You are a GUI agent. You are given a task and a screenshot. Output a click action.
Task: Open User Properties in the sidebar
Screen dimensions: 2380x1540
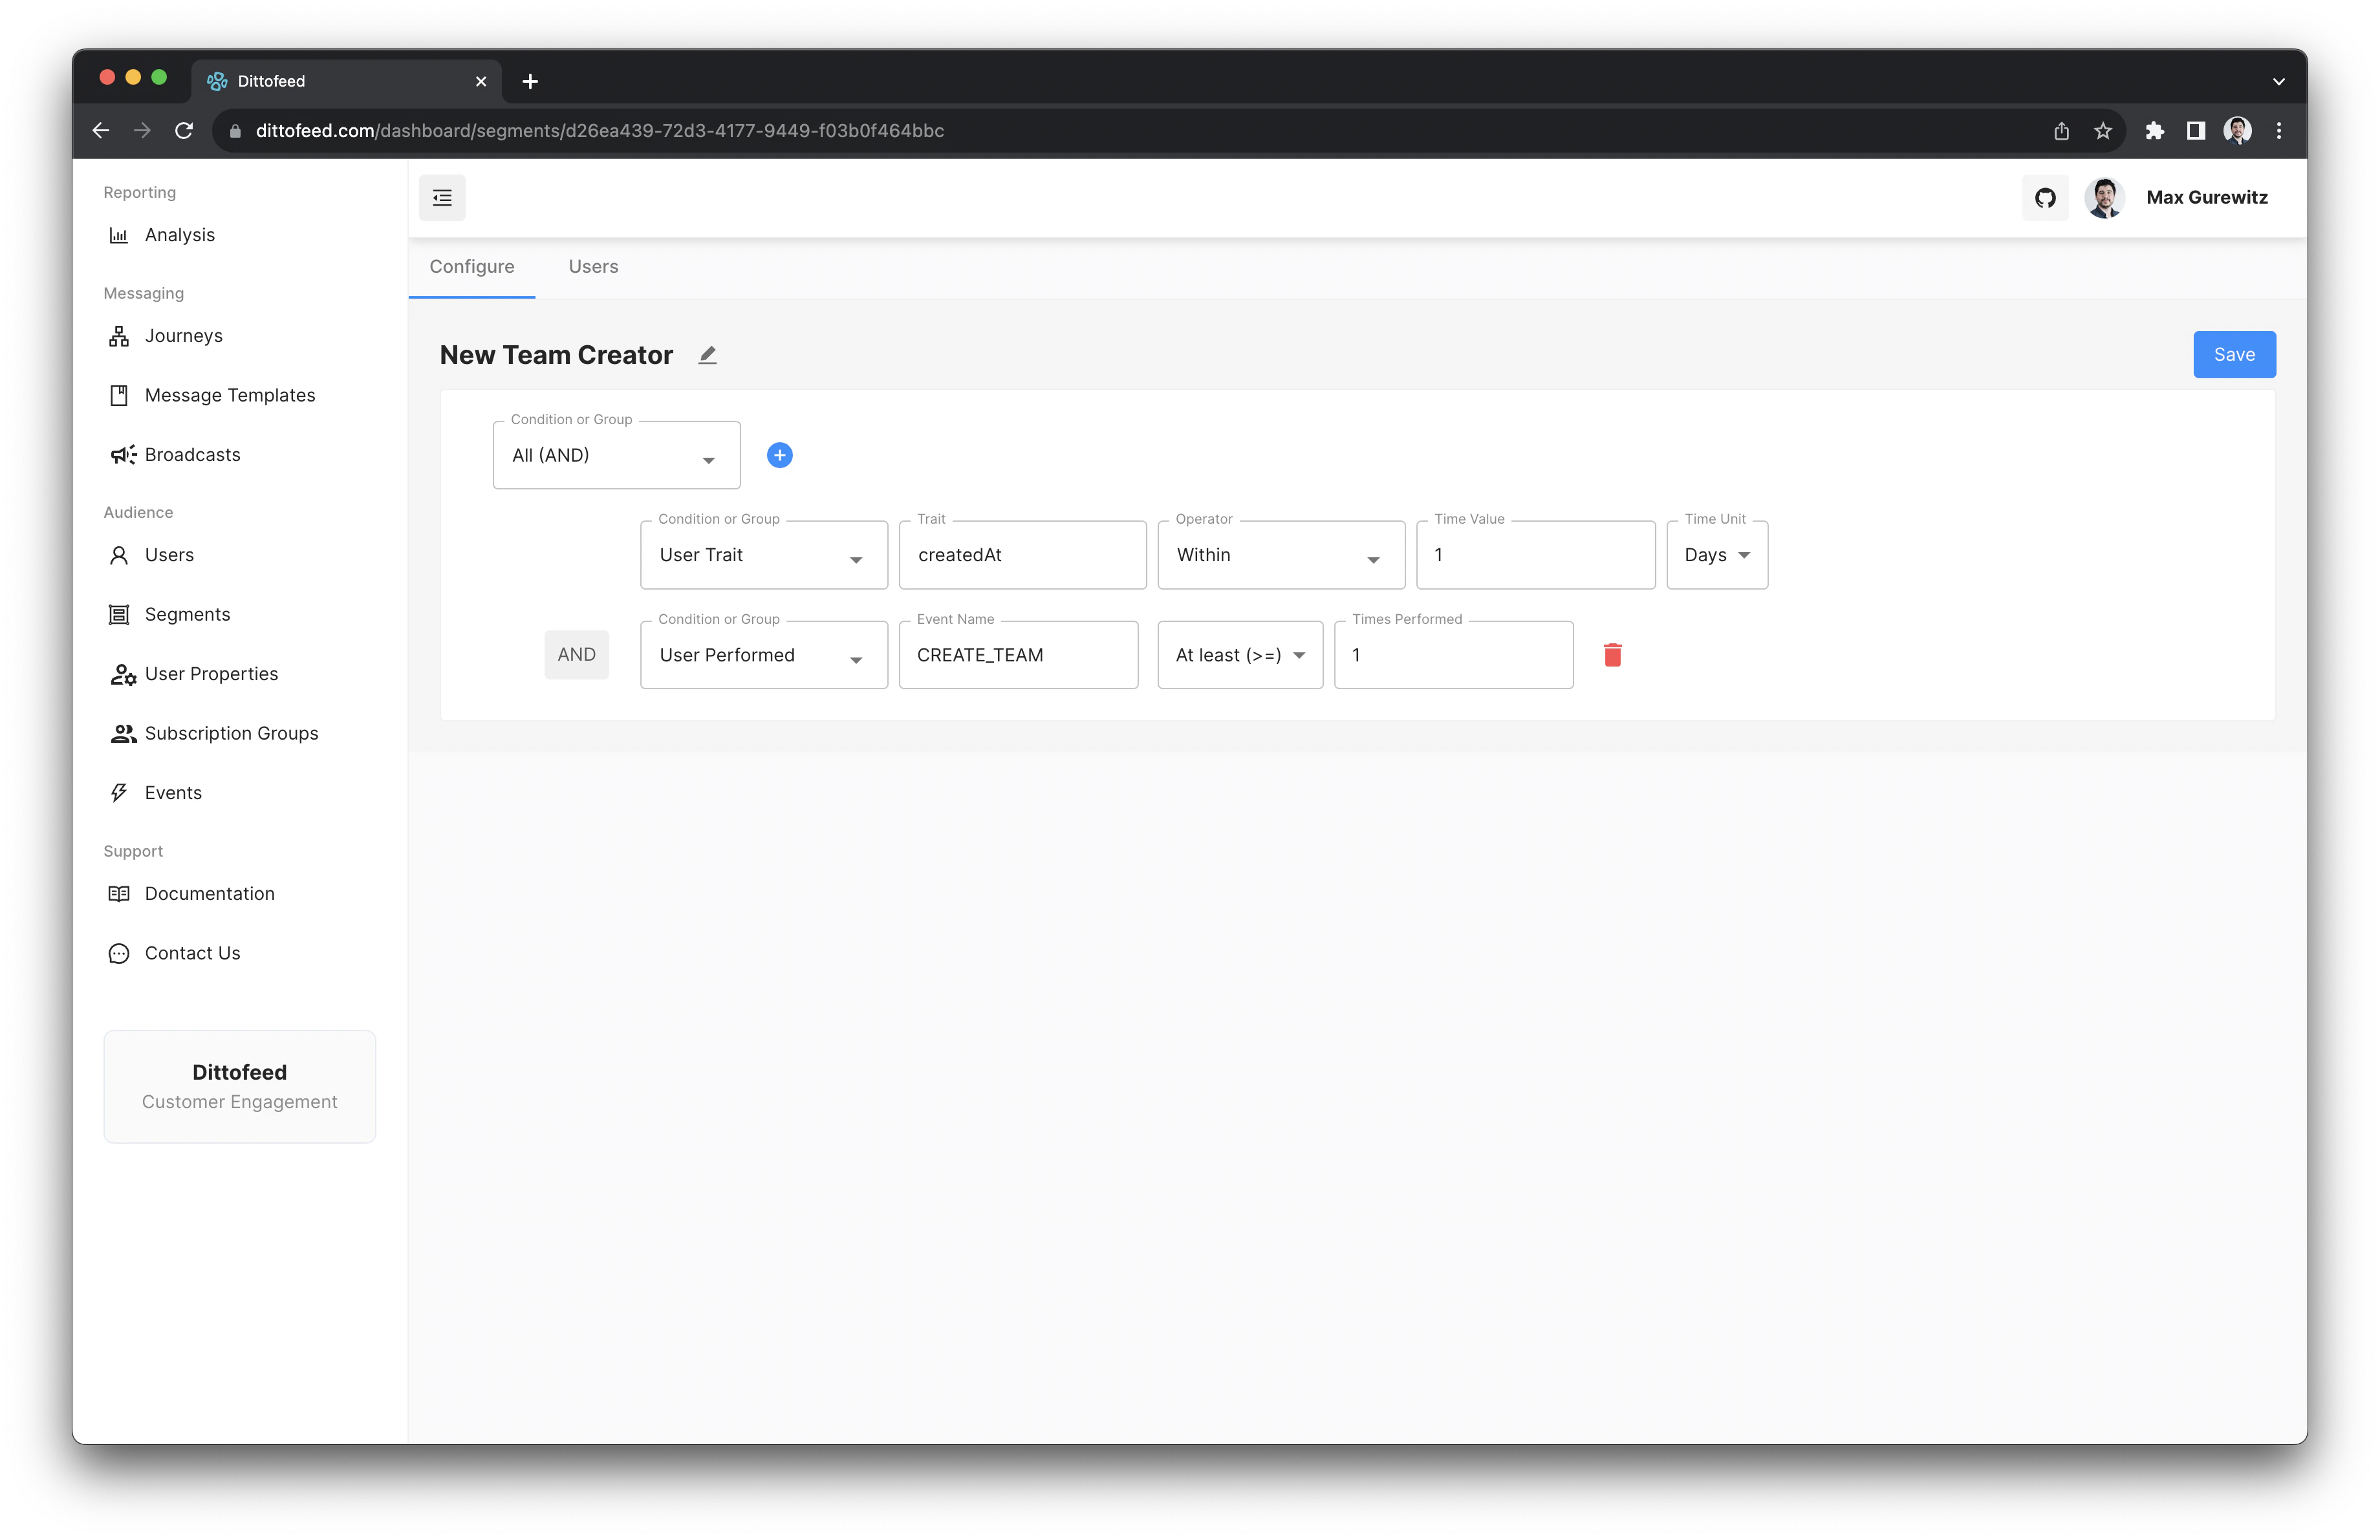211,674
